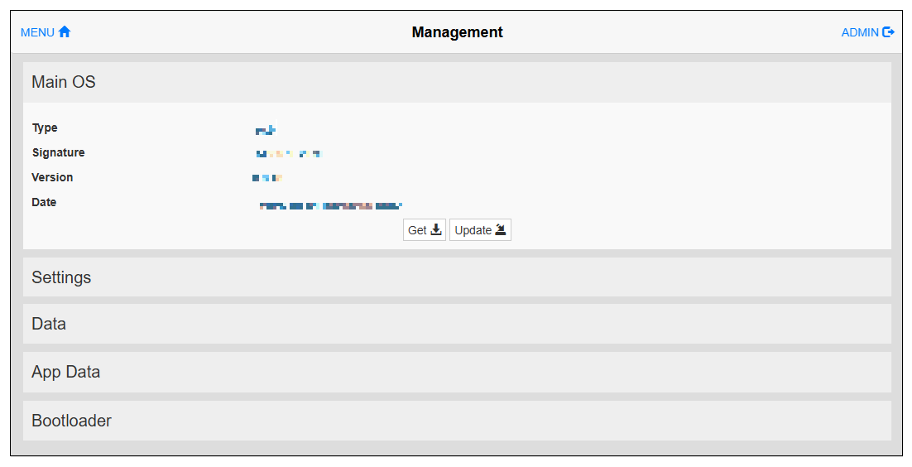
Task: Click the home icon beside MENU
Action: coord(65,32)
